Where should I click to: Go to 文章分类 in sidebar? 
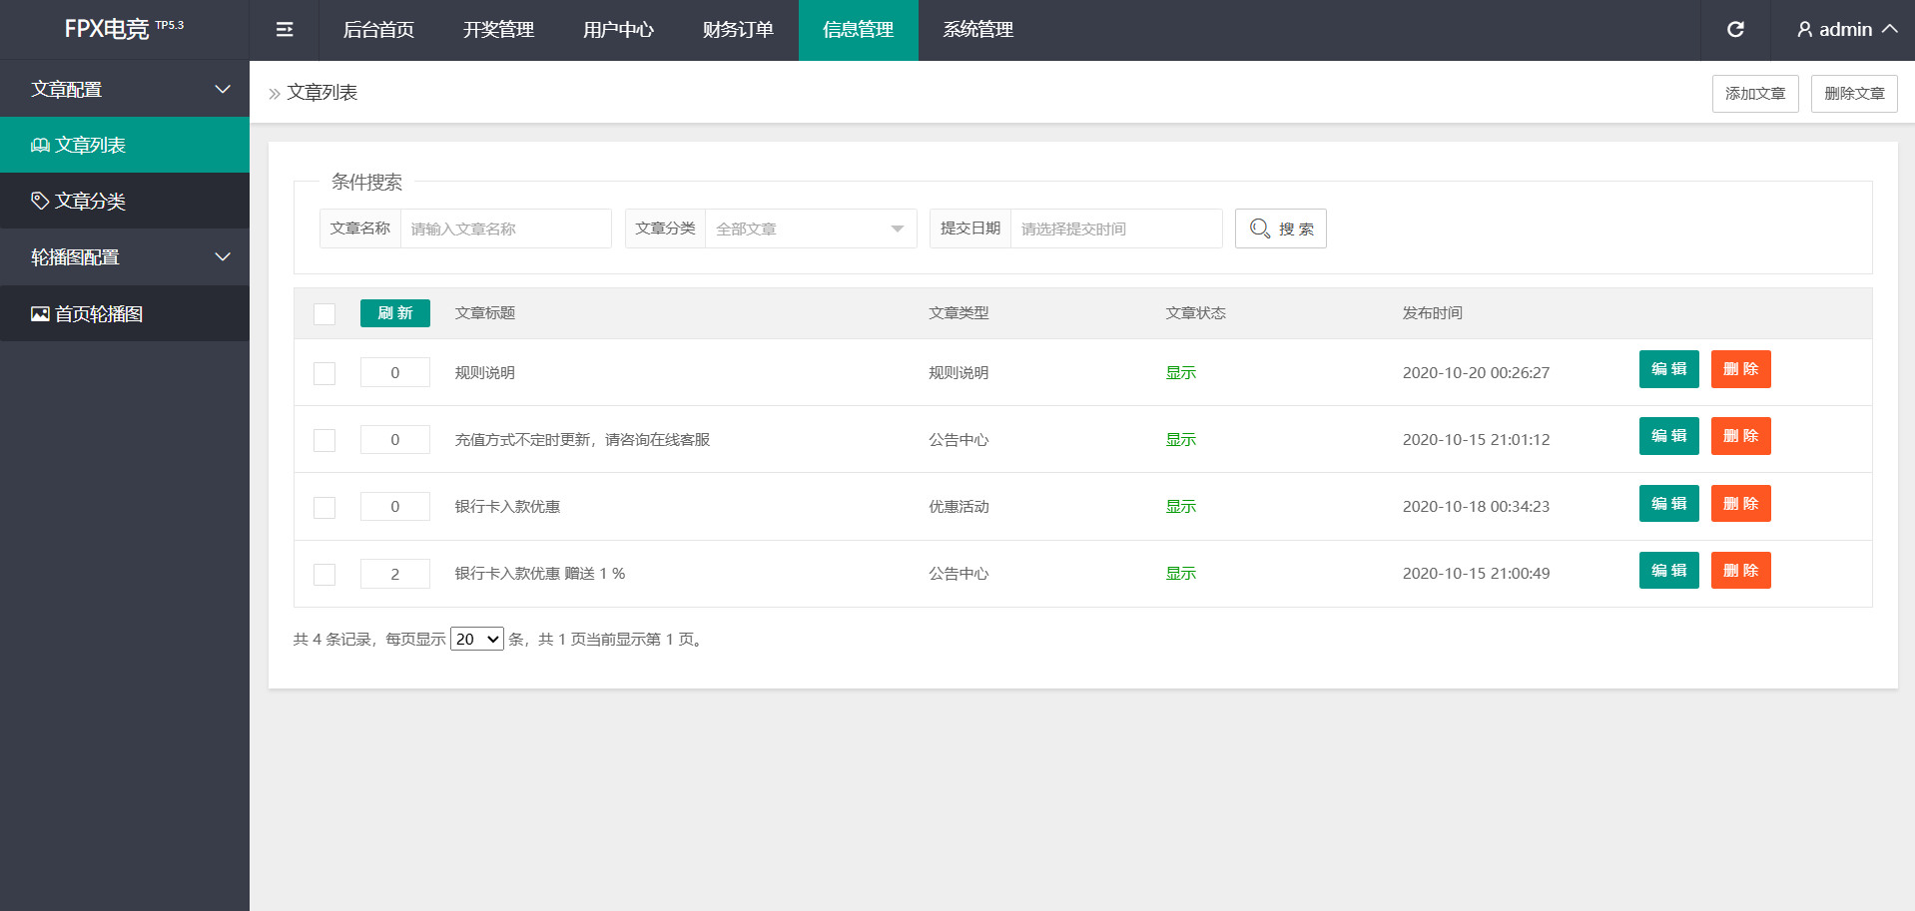pos(125,201)
